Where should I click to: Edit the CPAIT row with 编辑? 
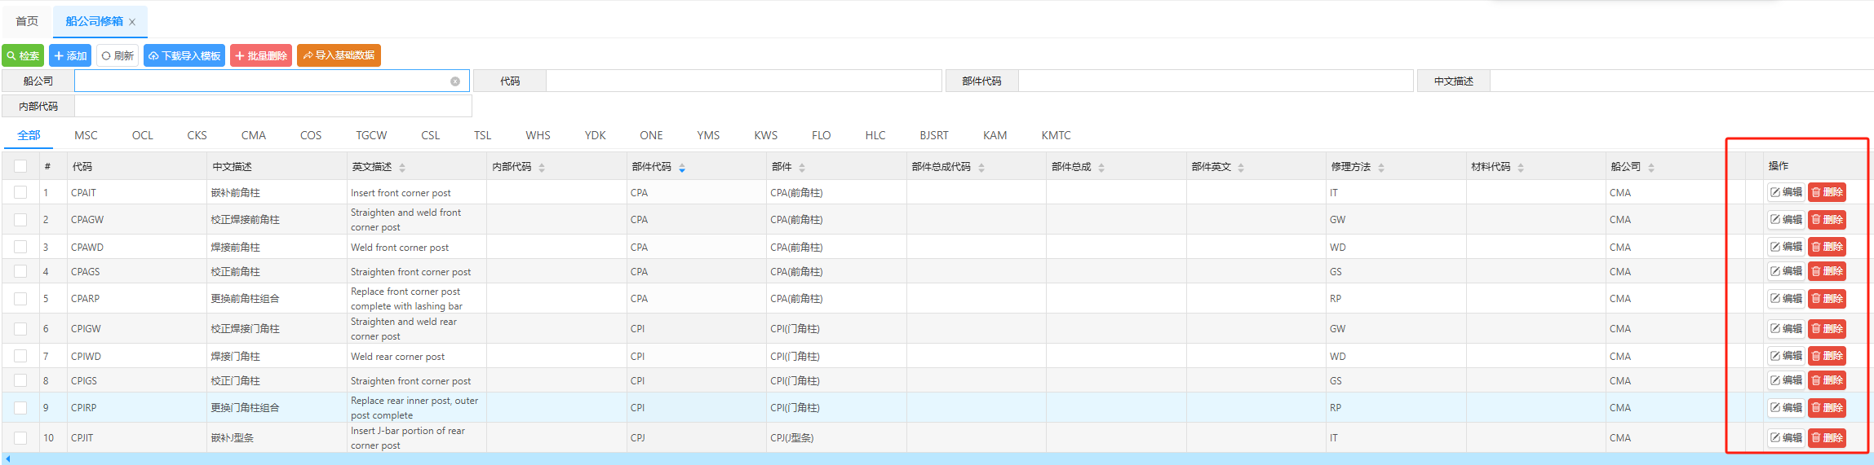tap(1786, 192)
